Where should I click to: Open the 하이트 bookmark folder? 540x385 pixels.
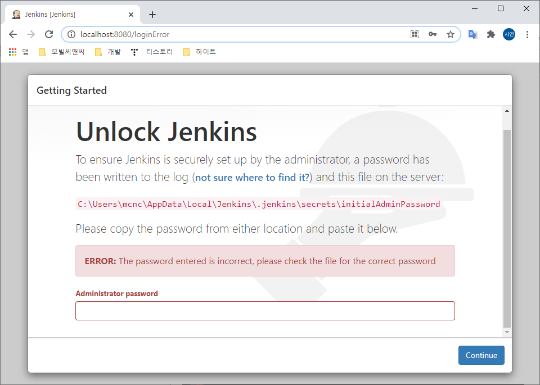point(200,52)
